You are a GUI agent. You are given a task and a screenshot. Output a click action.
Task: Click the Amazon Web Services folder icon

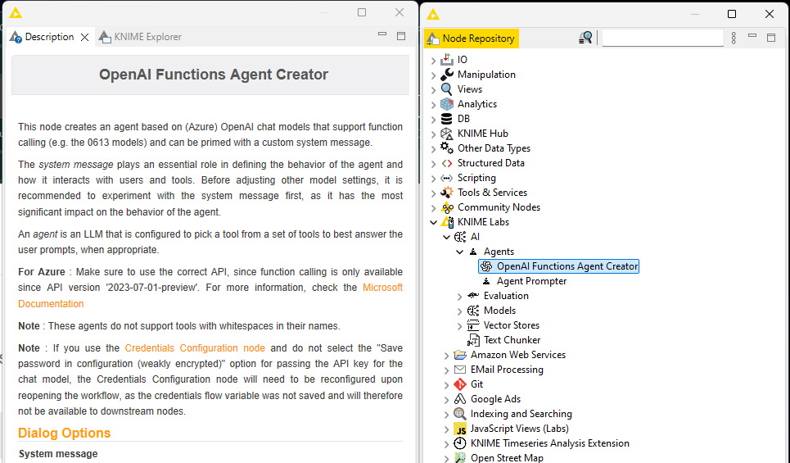tap(460, 355)
